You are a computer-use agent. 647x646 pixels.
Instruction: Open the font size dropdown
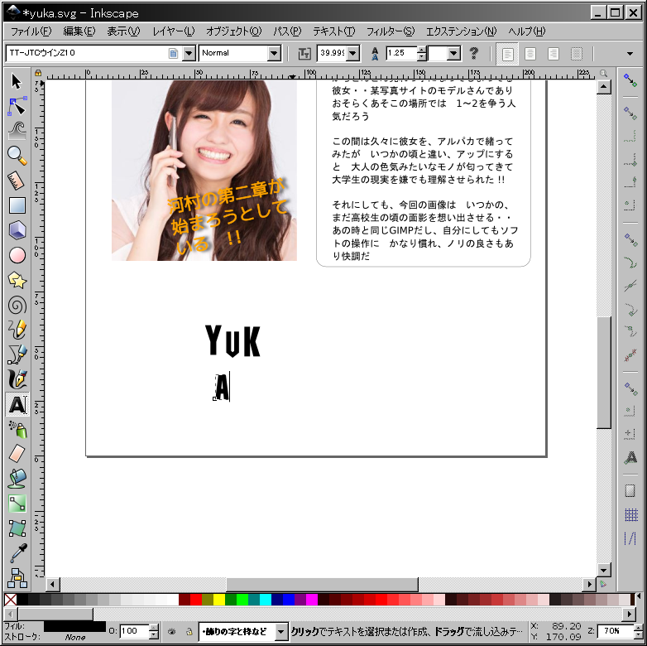pyautogui.click(x=352, y=53)
